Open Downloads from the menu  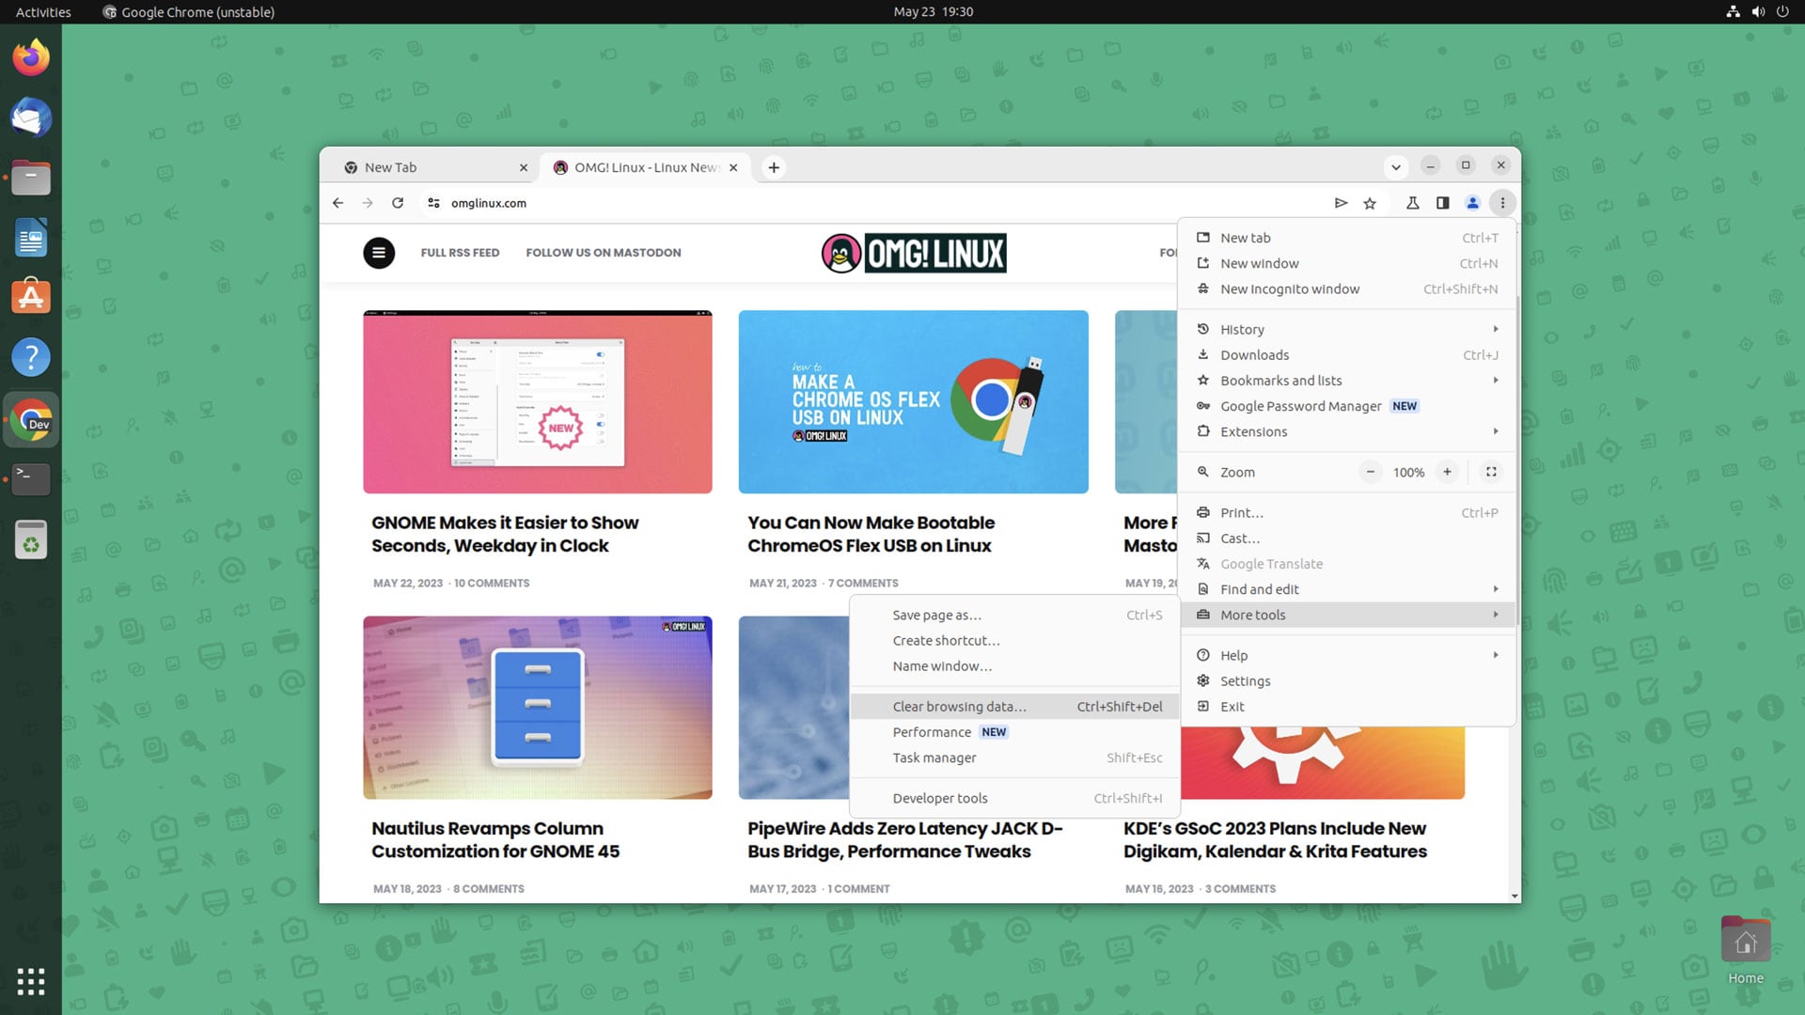1347,355
